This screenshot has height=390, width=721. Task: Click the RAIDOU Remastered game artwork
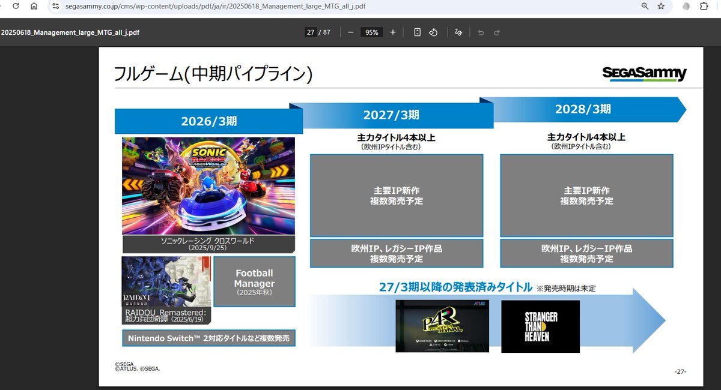(x=166, y=281)
